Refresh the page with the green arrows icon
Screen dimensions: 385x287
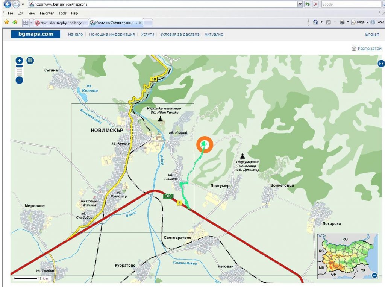pos(308,4)
